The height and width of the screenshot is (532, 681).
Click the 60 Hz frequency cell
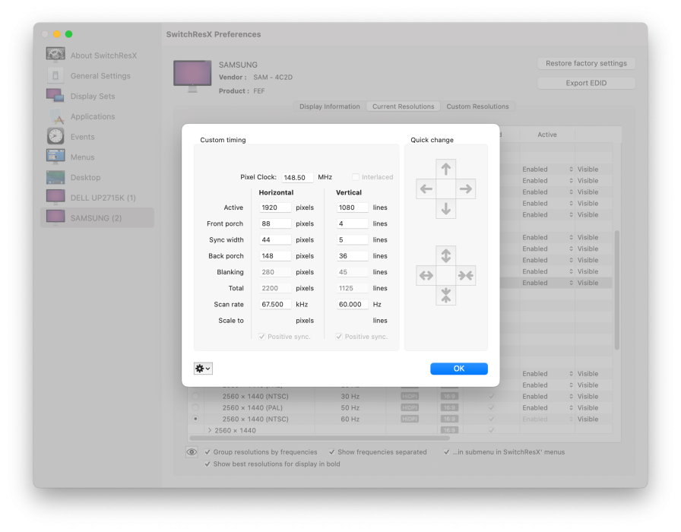[x=350, y=419]
